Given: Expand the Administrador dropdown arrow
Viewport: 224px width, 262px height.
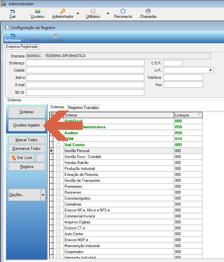Looking at the screenshot, I should [78, 14].
